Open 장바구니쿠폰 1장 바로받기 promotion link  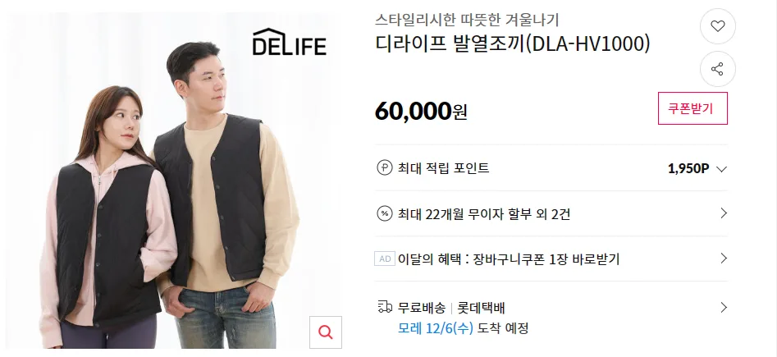pos(546,259)
